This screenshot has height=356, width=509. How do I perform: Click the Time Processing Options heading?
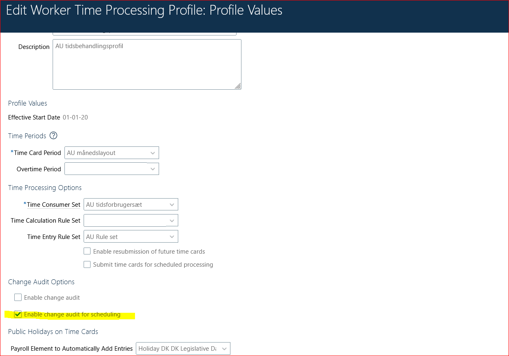pos(45,188)
